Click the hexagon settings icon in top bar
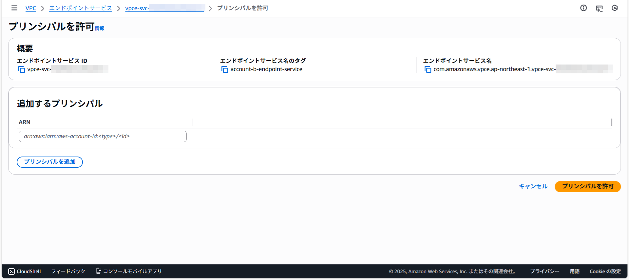This screenshot has width=629, height=280. (615, 8)
